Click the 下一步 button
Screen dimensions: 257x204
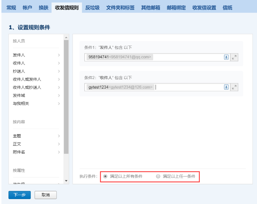click(19, 195)
